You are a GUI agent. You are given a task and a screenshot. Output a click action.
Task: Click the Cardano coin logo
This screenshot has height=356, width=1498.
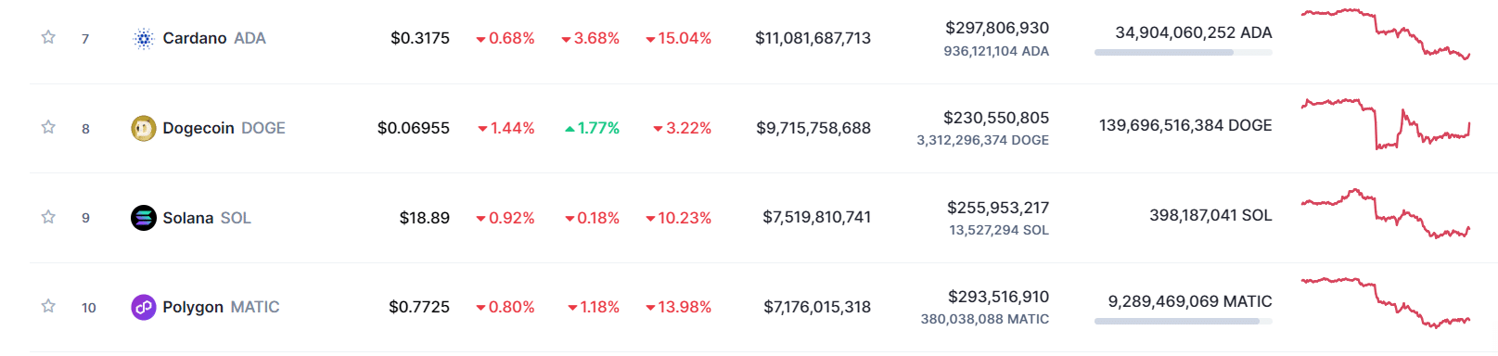point(143,38)
